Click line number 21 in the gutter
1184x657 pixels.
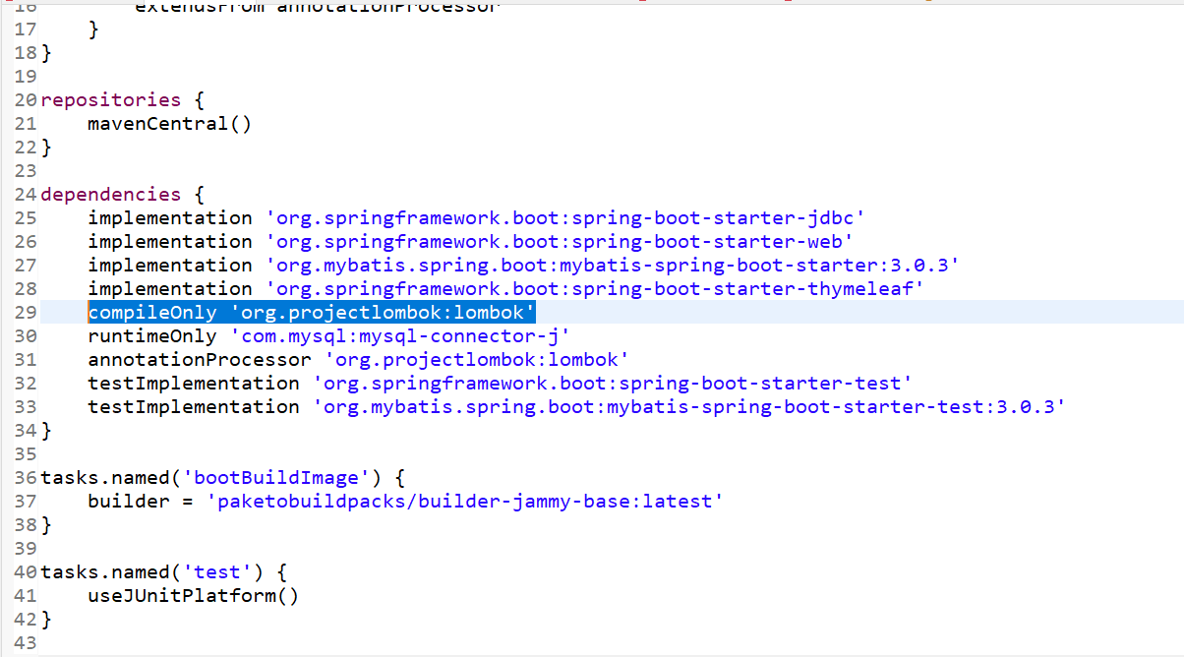tap(26, 124)
